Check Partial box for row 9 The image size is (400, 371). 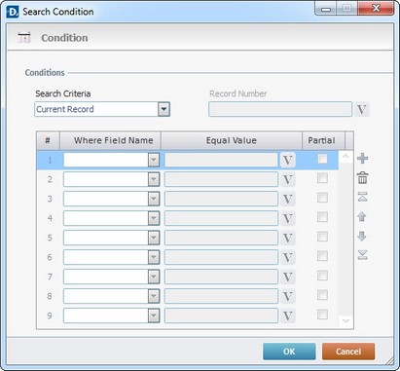(322, 315)
